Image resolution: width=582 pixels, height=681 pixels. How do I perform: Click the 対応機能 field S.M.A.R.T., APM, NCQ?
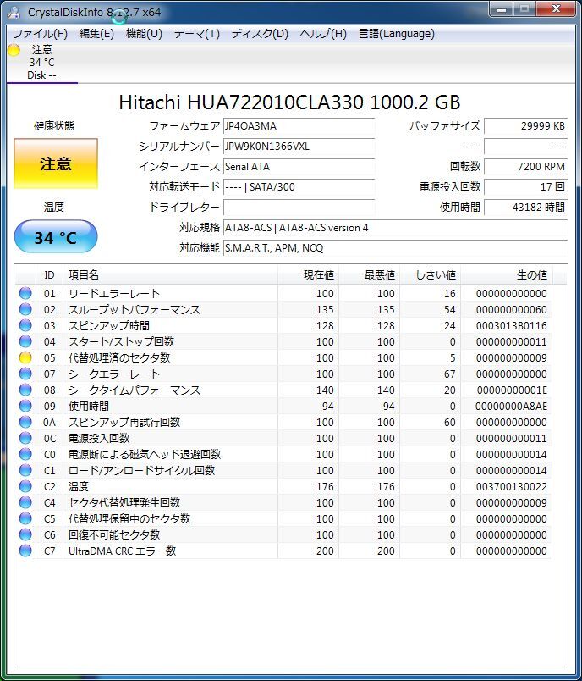point(395,248)
